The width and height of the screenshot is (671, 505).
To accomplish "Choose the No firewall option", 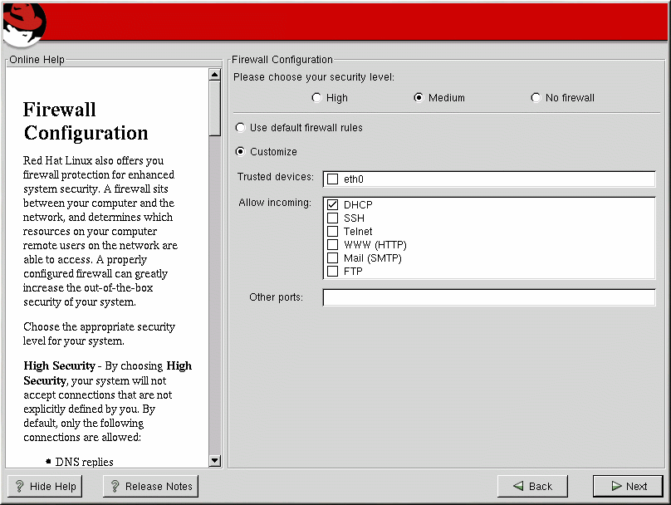I will (x=536, y=97).
